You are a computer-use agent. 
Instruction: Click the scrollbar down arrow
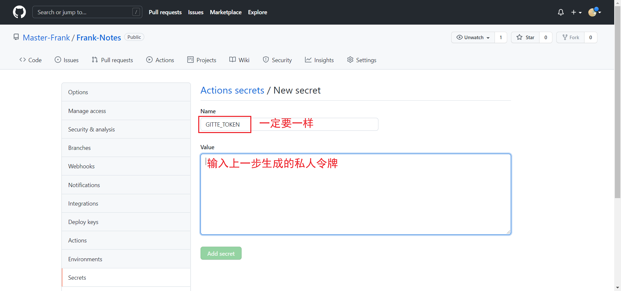617,287
